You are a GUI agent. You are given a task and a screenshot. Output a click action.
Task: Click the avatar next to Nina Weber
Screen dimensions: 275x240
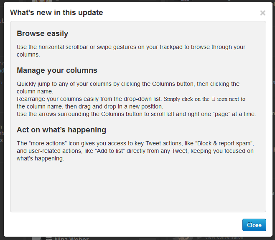pyautogui.click(x=42, y=238)
